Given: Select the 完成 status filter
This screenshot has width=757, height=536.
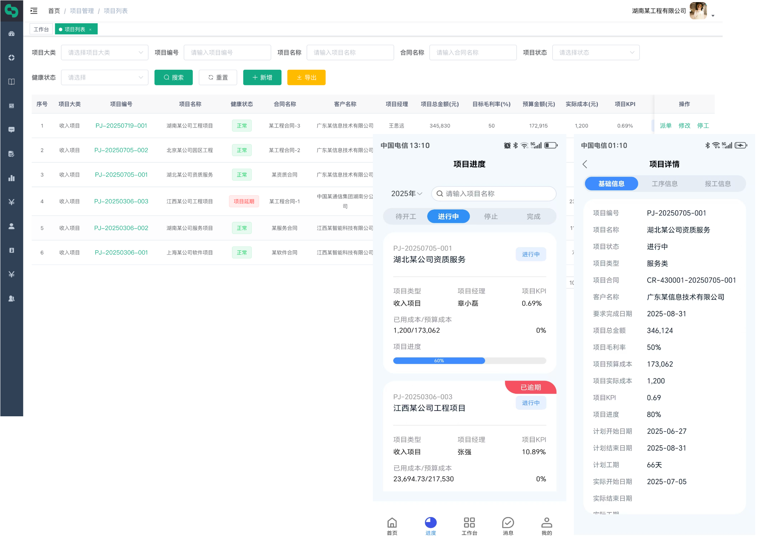Looking at the screenshot, I should pyautogui.click(x=533, y=217).
